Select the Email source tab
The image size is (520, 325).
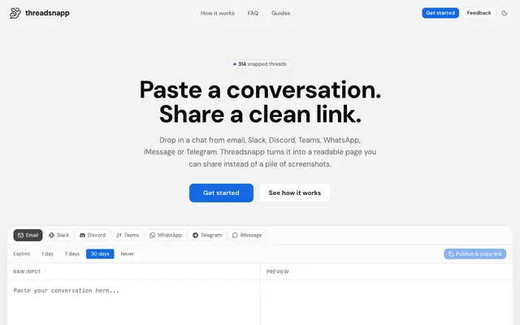coord(28,235)
